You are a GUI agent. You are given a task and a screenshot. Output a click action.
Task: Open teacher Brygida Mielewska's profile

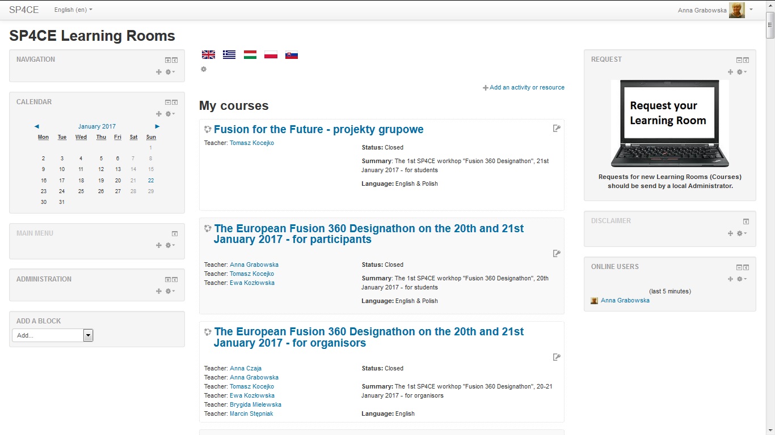pyautogui.click(x=255, y=404)
